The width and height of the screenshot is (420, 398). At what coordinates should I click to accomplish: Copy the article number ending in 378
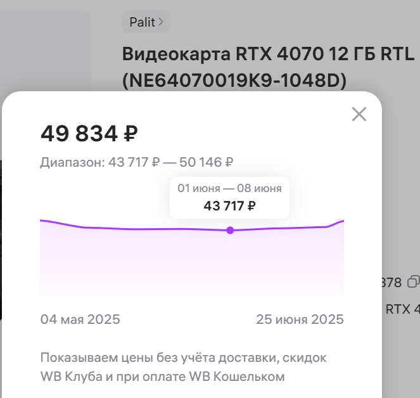pyautogui.click(x=414, y=282)
